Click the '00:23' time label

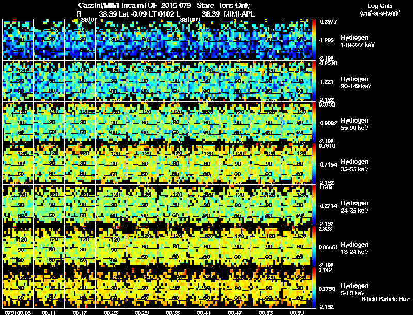(110, 313)
